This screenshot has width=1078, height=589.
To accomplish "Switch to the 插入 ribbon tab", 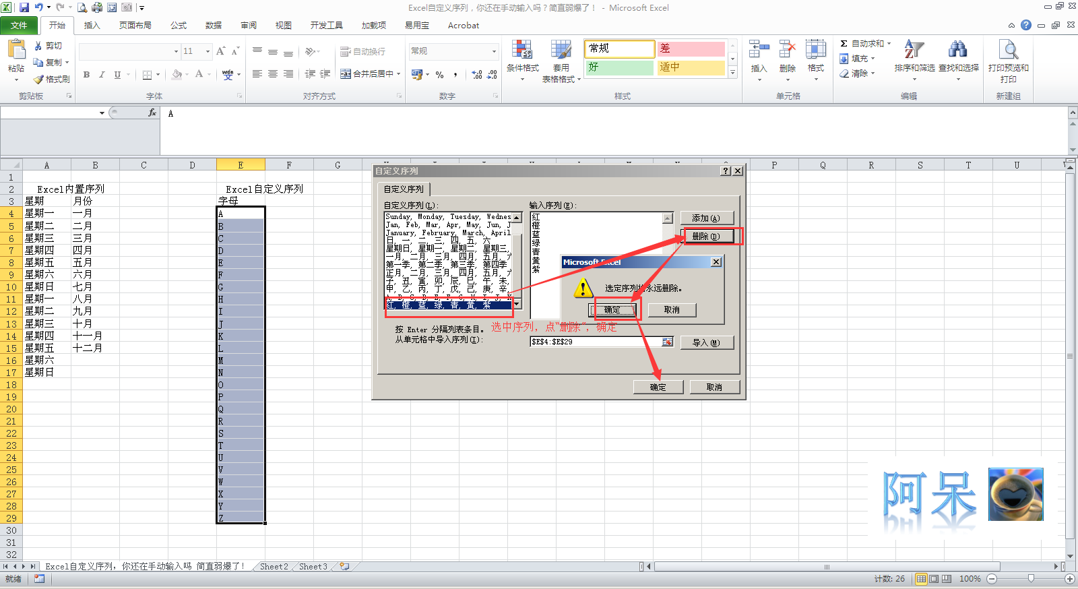I will (x=92, y=25).
